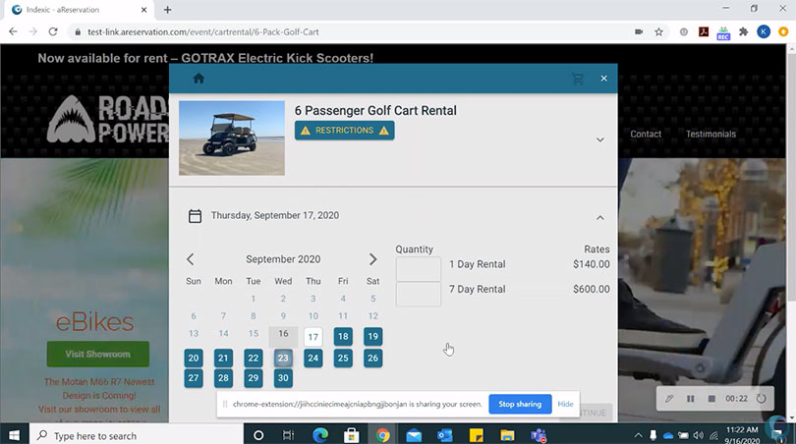The width and height of the screenshot is (796, 444).
Task: Select September 18 on the calendar
Action: (x=343, y=336)
